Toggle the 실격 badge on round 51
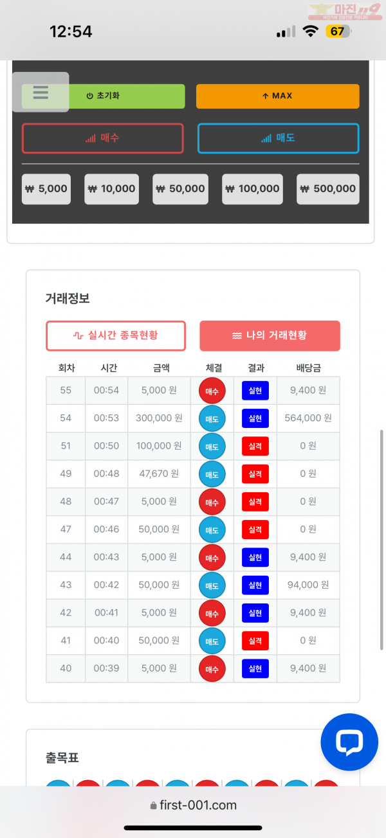The height and width of the screenshot is (838, 386). (255, 446)
